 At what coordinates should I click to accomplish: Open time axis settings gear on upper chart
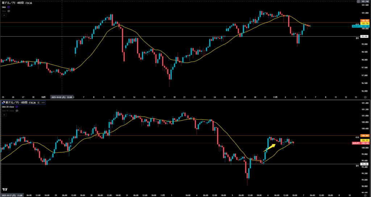365,97
